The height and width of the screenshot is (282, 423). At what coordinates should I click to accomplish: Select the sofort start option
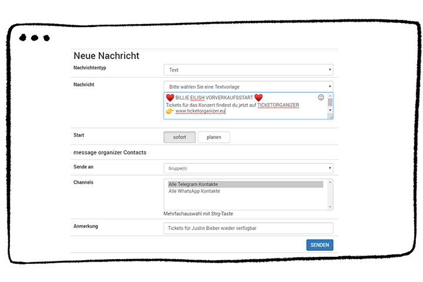(179, 137)
